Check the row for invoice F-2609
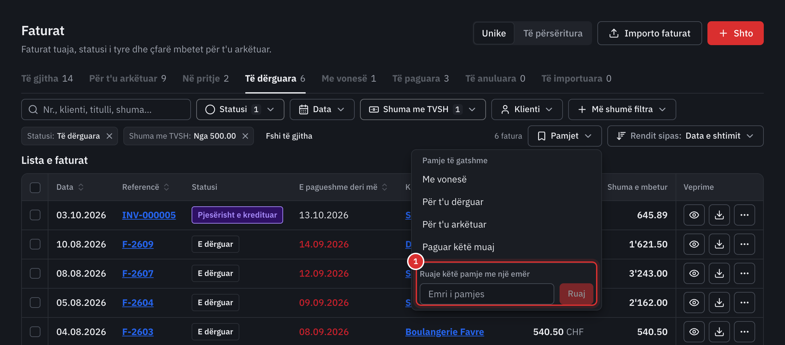 click(x=35, y=244)
